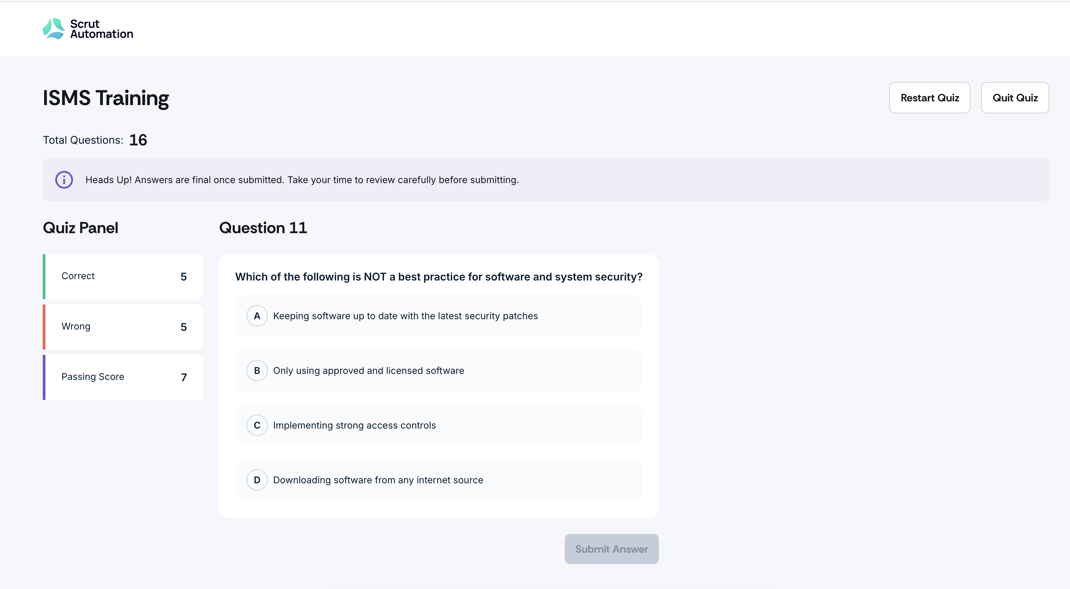This screenshot has width=1070, height=589.
Task: Select option D circle letter badge
Action: [257, 480]
